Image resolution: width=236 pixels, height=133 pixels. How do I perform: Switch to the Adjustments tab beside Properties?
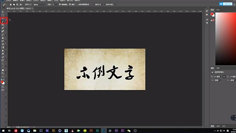click(x=218, y=68)
